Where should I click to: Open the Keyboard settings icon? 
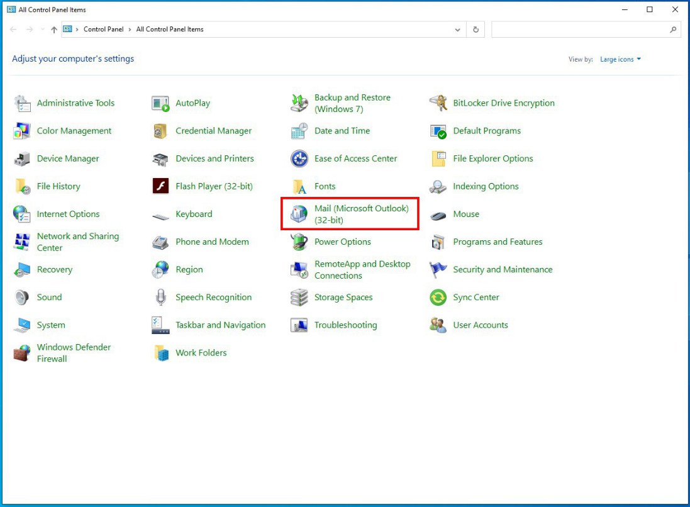160,216
